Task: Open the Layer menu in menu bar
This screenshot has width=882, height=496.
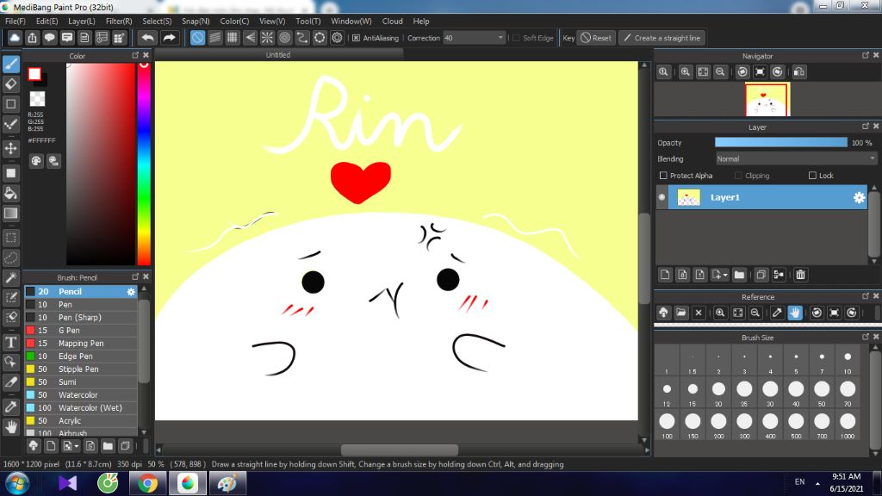Action: tap(82, 21)
